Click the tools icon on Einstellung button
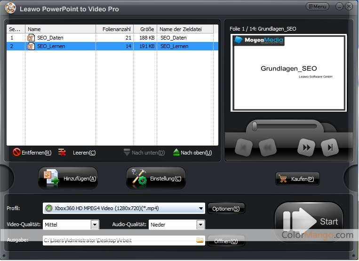Screen dimensions: 359x261 point(139,178)
